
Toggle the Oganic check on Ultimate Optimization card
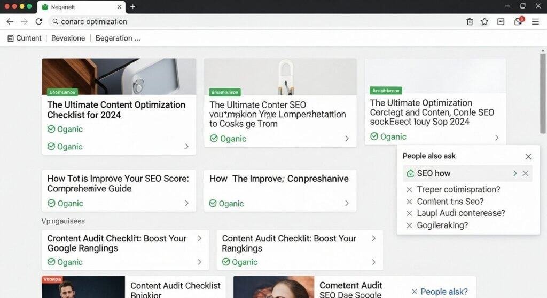[x=374, y=136]
